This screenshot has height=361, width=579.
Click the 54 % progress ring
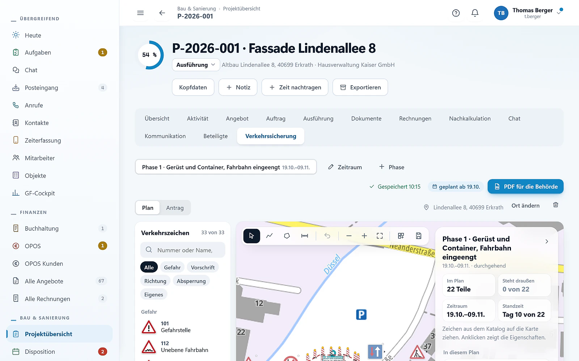tap(149, 55)
